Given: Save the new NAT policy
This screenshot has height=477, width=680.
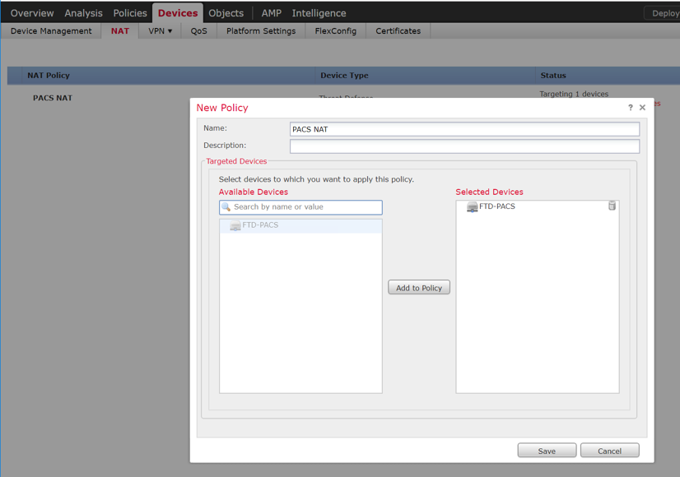Looking at the screenshot, I should pos(547,450).
